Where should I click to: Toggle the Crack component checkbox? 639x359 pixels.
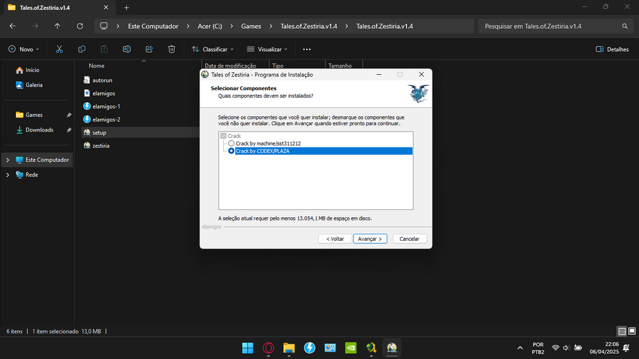(223, 135)
